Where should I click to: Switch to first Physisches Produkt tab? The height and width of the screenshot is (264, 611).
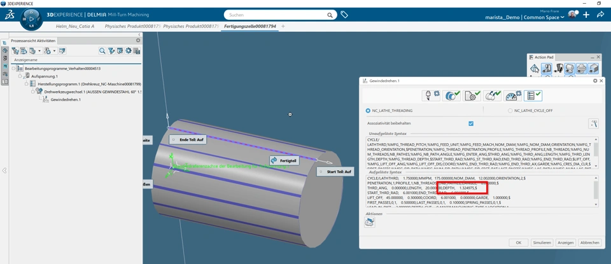tap(131, 26)
